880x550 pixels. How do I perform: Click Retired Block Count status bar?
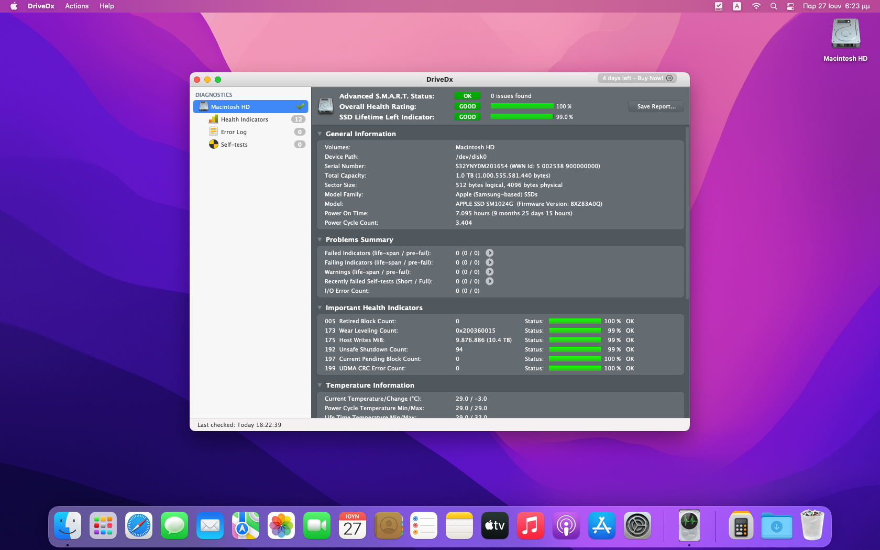(575, 321)
